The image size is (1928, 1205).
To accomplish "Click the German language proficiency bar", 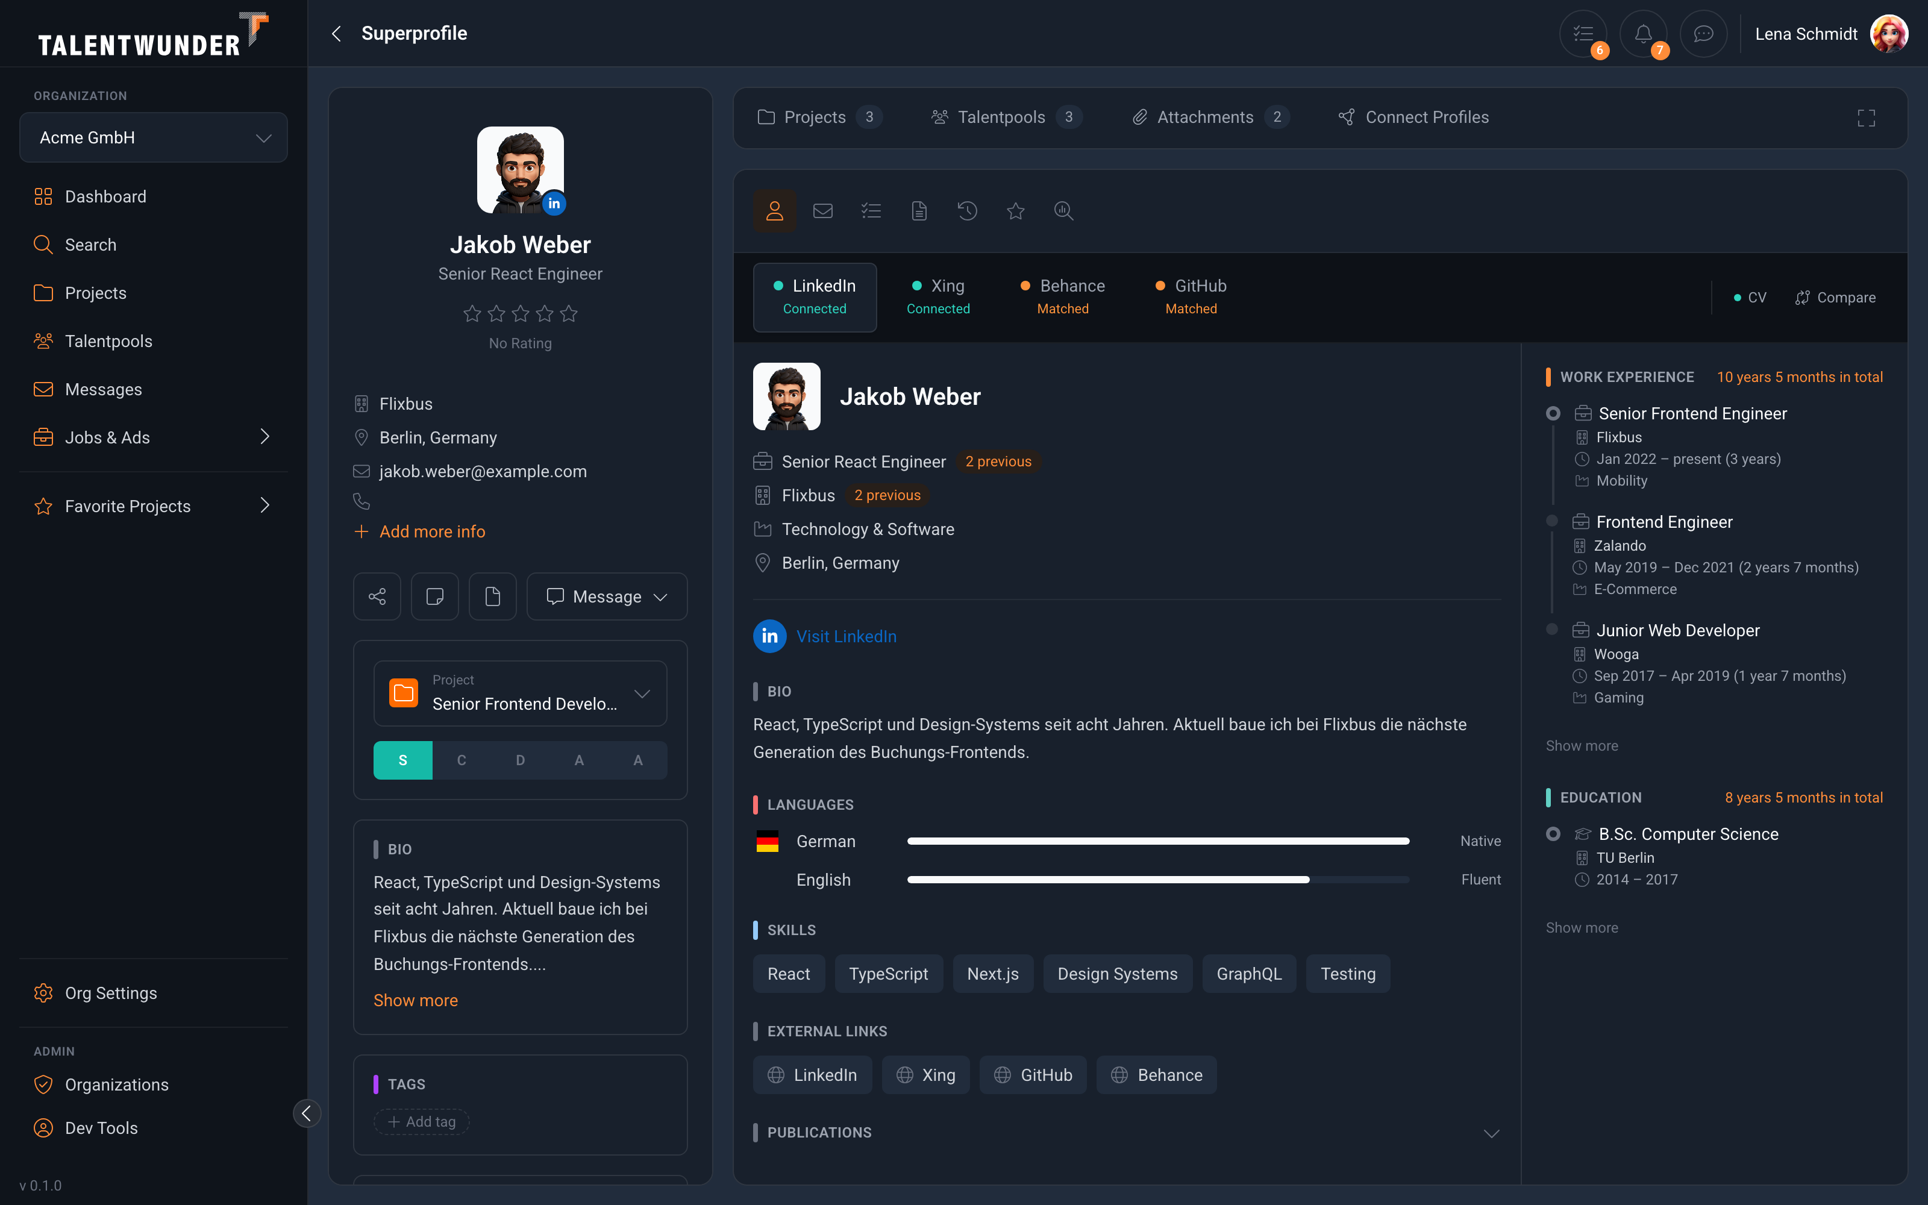I will pos(1159,842).
